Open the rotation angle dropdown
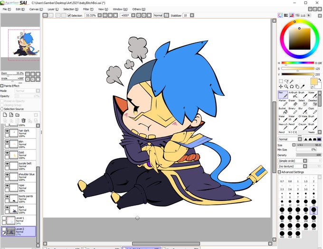Viewport: 323px width, 249px height. (x=133, y=15)
